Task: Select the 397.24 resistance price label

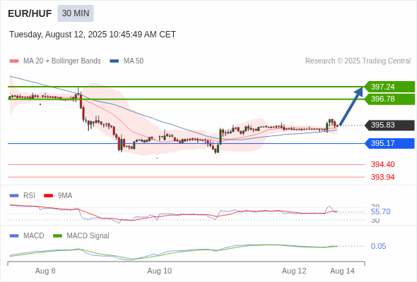Action: [x=389, y=87]
